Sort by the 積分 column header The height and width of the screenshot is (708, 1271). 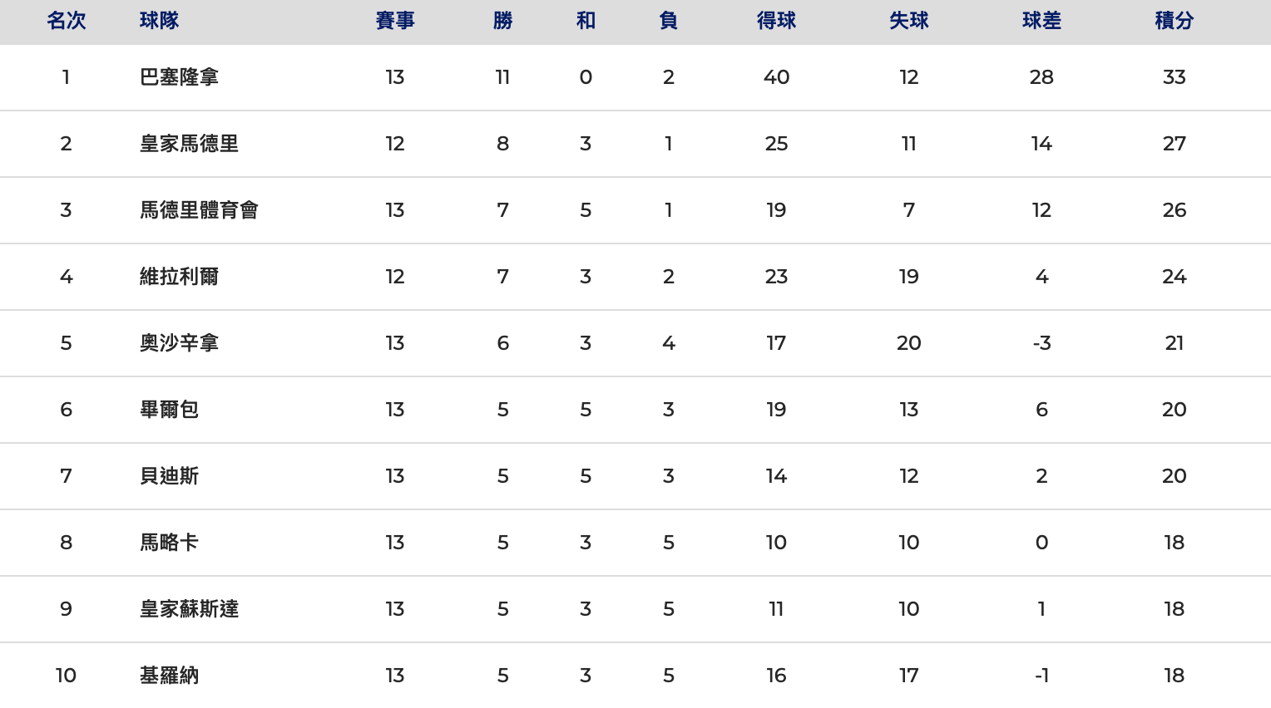1174,21
